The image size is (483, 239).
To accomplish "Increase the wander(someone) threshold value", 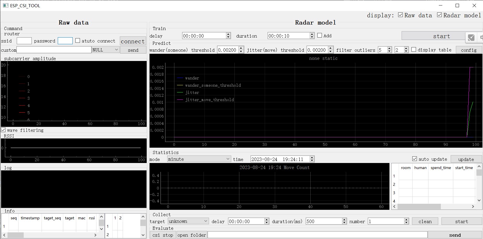I will (241, 48).
